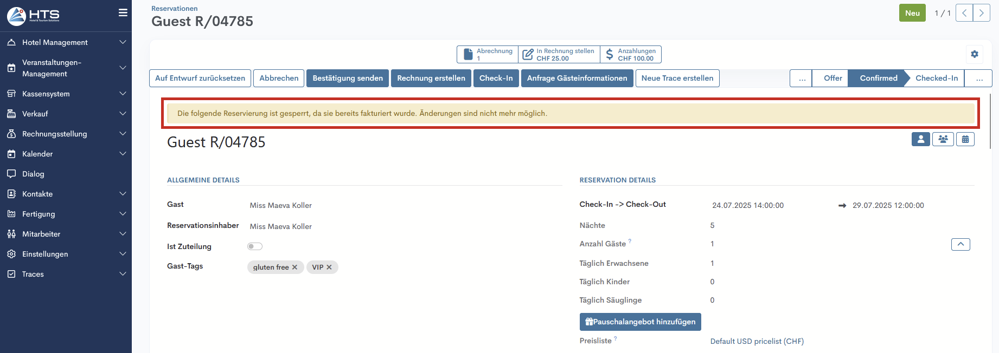
Task: Open the Default USD pricelist link
Action: pos(757,341)
